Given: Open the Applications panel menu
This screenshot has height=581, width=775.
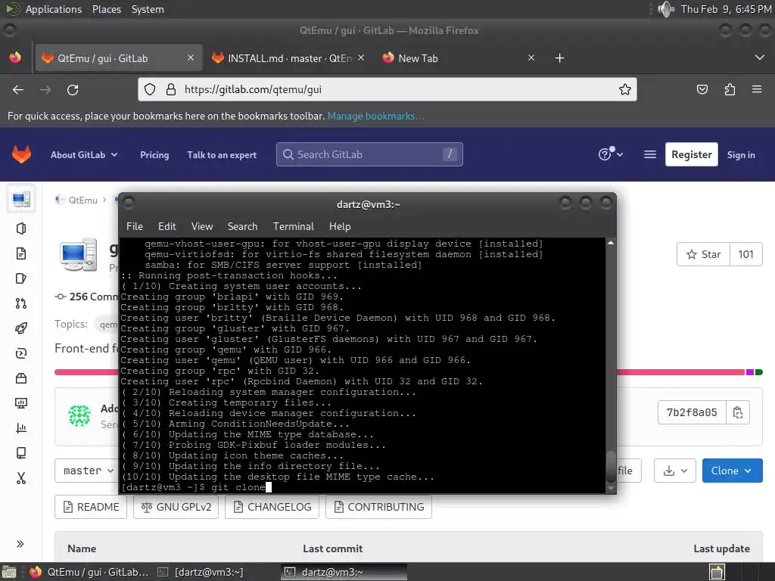Looking at the screenshot, I should tap(54, 9).
